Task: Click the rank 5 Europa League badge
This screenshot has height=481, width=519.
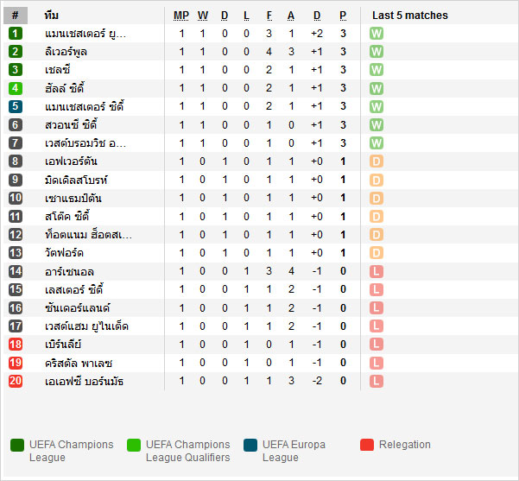Action: click(x=16, y=106)
